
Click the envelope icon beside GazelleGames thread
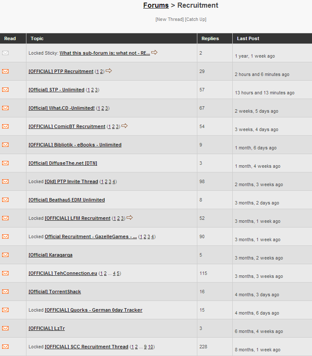tap(6, 236)
